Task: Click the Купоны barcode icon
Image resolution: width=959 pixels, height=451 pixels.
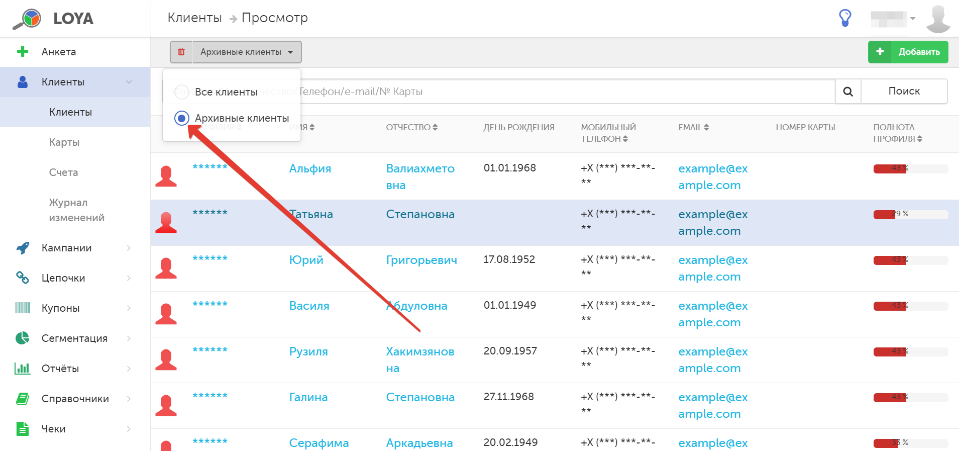Action: [x=23, y=308]
